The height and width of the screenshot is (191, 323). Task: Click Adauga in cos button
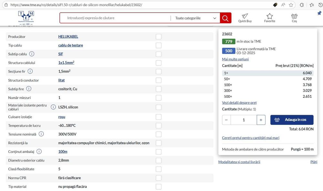click(292, 120)
